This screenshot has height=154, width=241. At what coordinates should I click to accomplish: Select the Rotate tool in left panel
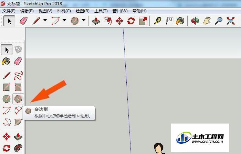point(7,148)
